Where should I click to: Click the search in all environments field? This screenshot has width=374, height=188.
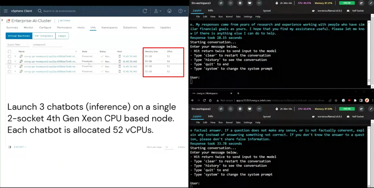point(59,11)
